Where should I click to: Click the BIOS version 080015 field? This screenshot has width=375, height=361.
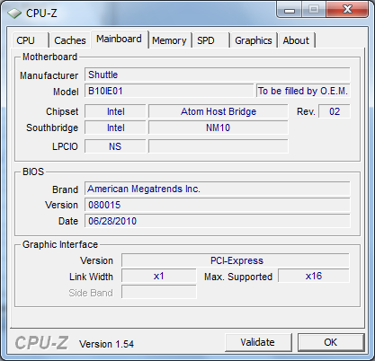(217, 205)
